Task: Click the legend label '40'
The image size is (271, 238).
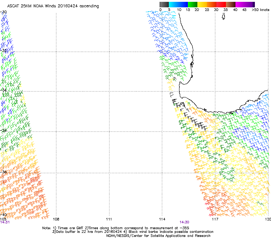Action: coord(235,10)
